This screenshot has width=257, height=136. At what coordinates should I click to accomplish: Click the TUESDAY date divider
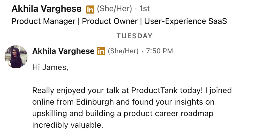[x=135, y=36]
